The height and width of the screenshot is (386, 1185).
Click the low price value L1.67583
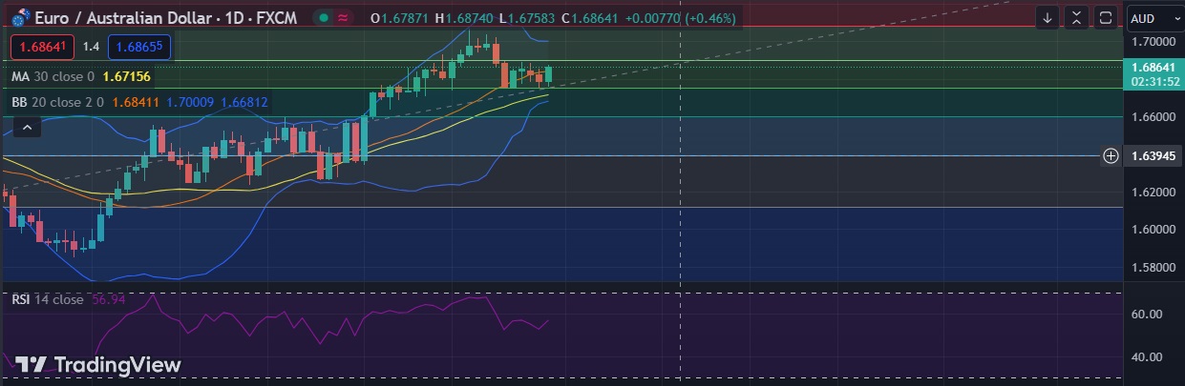coord(527,17)
